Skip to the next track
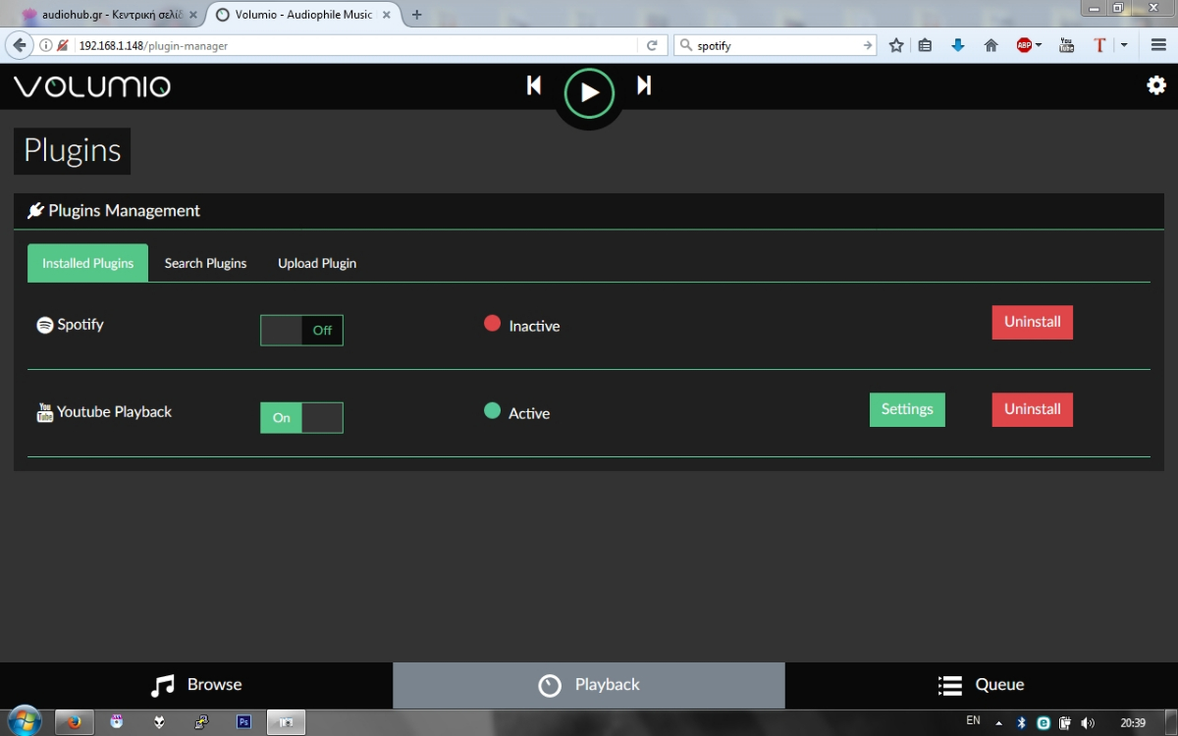The image size is (1178, 736). (644, 86)
